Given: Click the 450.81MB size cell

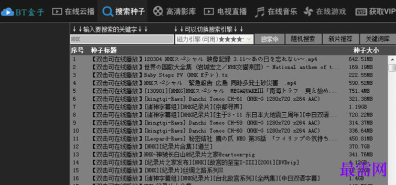Looking at the screenshot, I should point(360,139).
